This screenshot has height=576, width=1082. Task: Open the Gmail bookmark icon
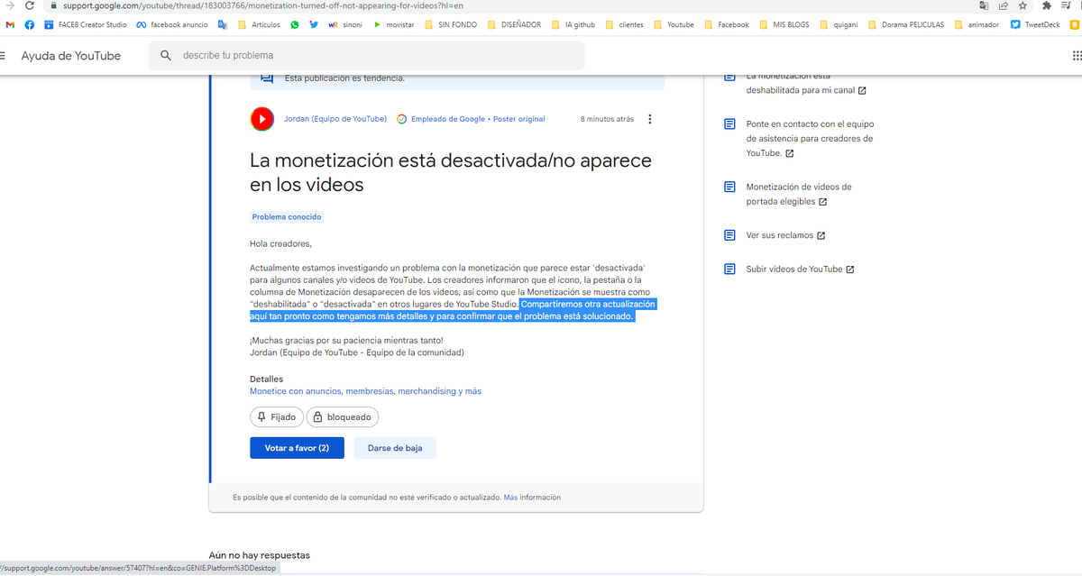(x=11, y=24)
